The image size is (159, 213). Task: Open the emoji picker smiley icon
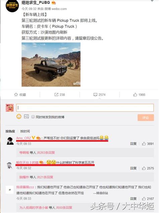[19, 116]
